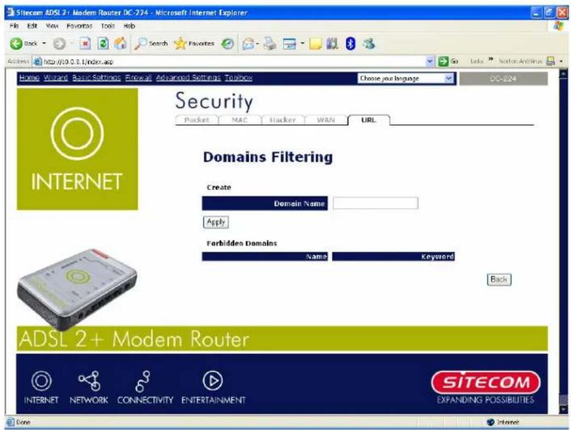571x430 pixels.
Task: Open the Favorites star button
Action: (x=194, y=43)
